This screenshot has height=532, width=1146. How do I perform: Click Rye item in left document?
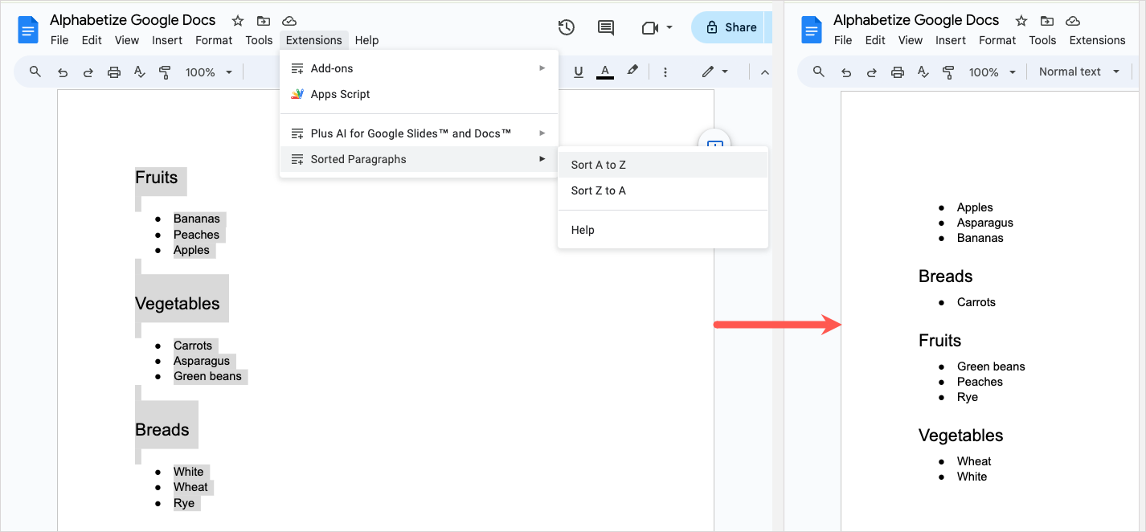184,503
